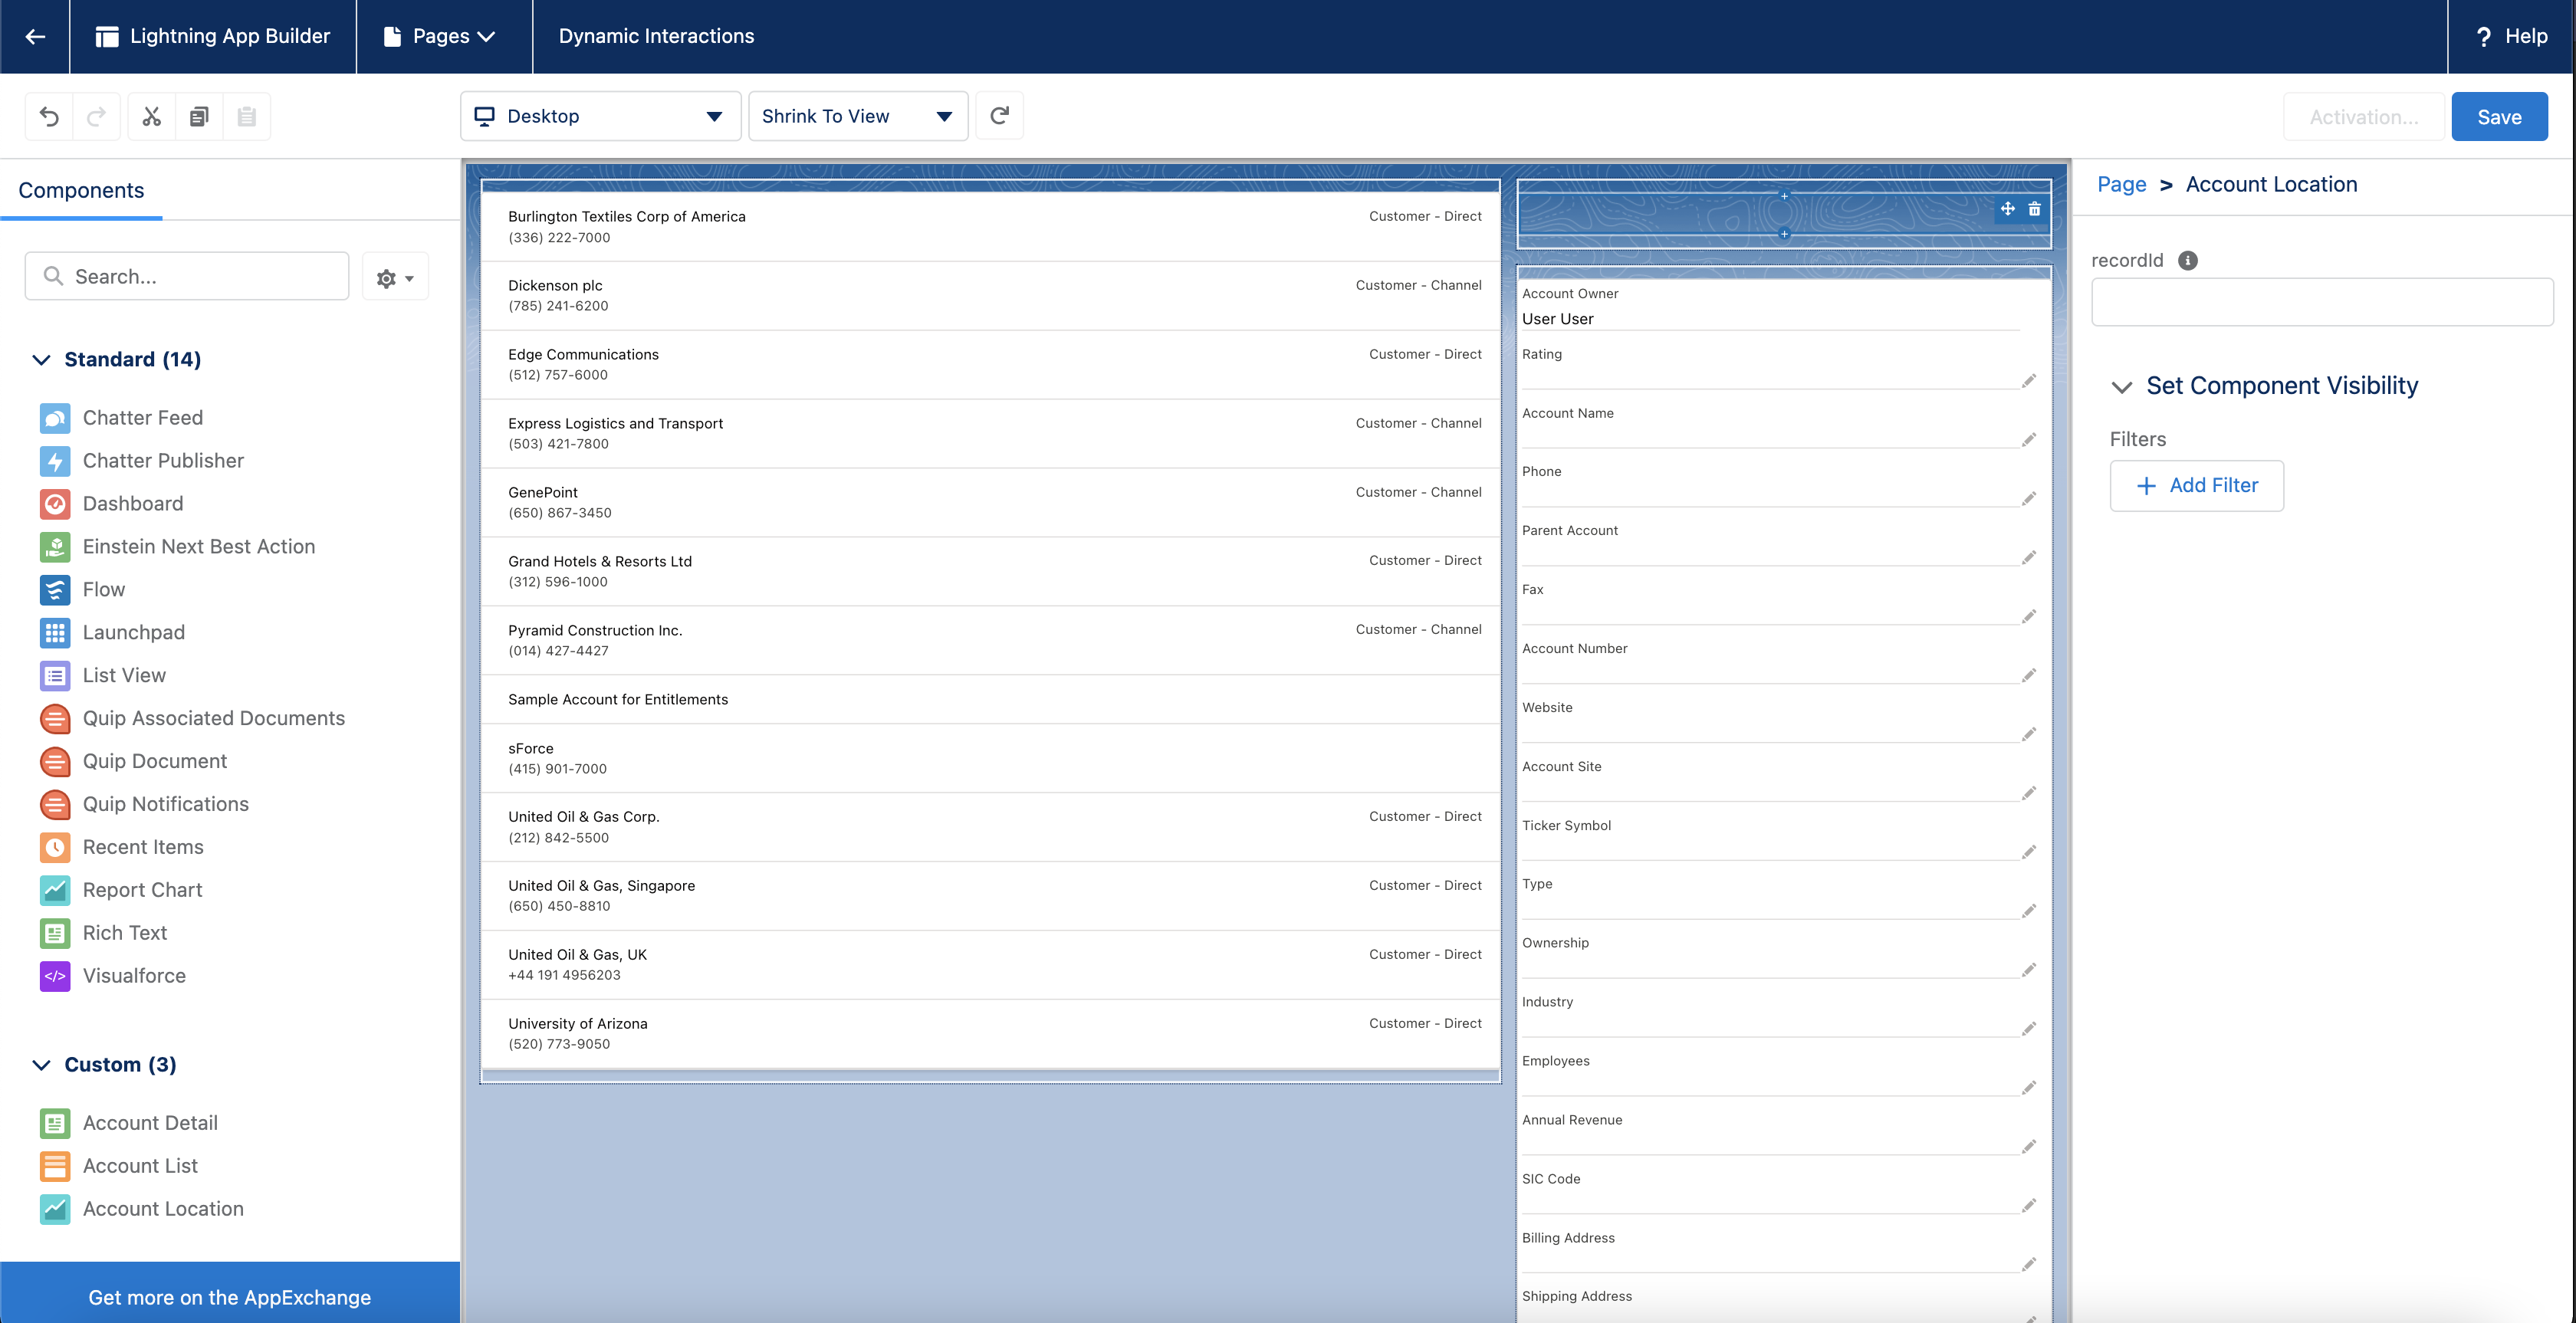Click the Report Chart icon
The width and height of the screenshot is (2576, 1323).
pos(55,891)
